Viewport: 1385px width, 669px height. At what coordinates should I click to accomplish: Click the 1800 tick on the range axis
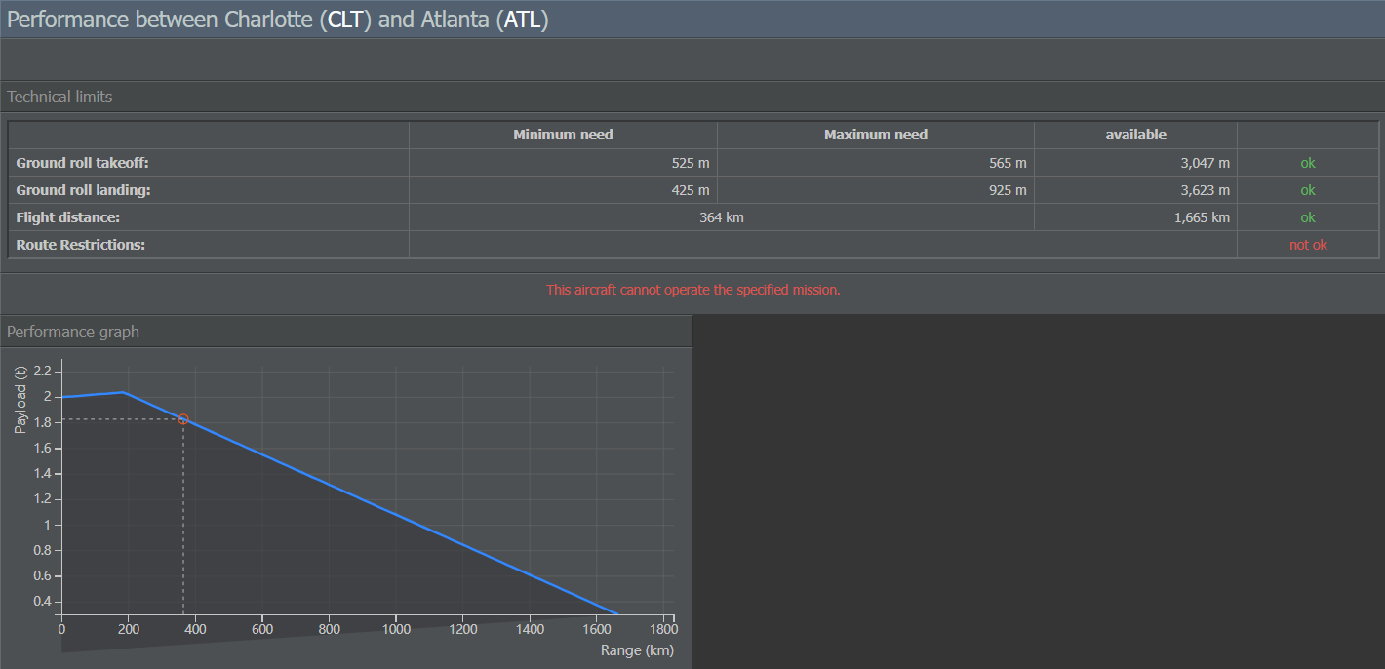pyautogui.click(x=663, y=630)
